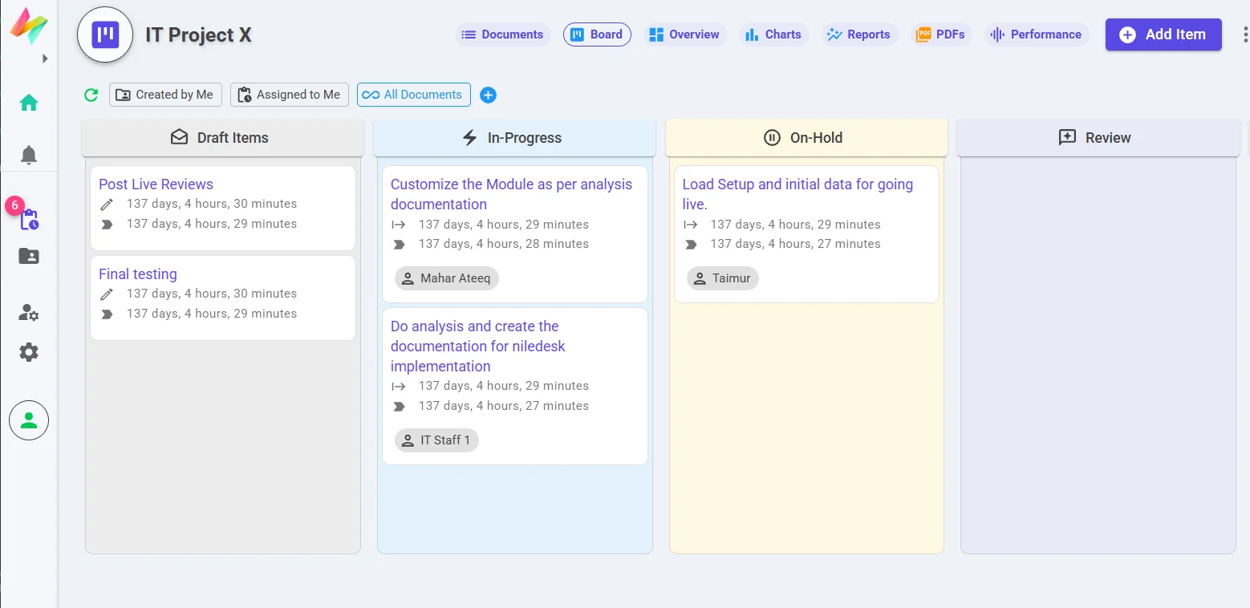This screenshot has height=608, width=1250.
Task: Open tasks clipboard icon with badge 6
Action: (29, 219)
